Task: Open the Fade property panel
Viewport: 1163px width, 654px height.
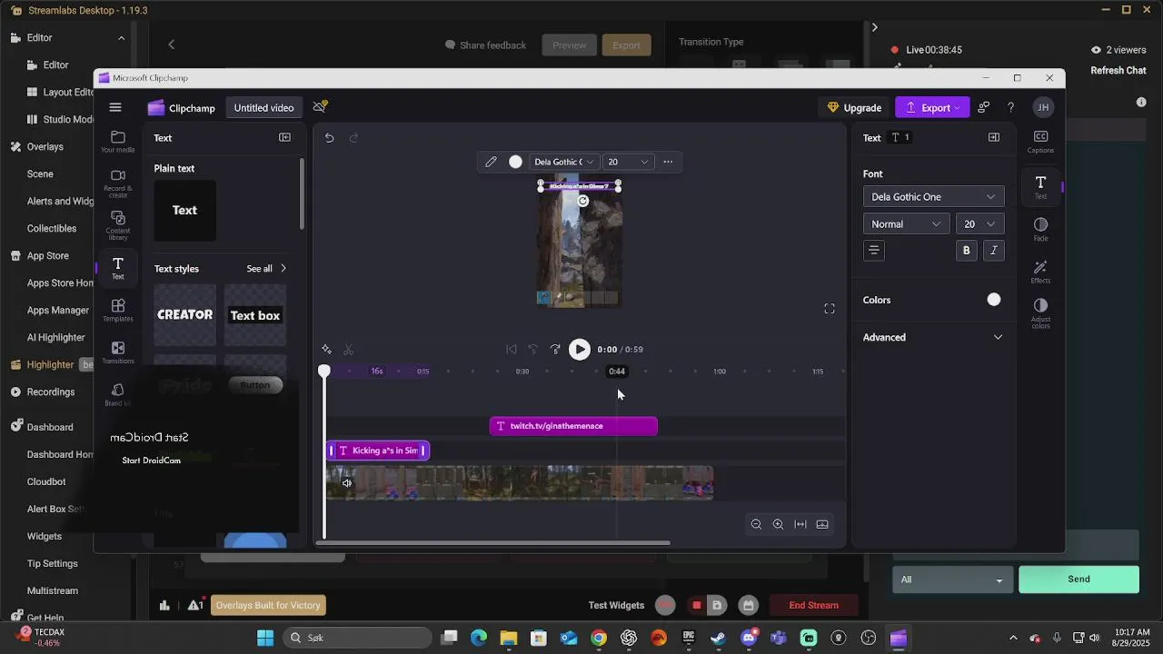Action: tap(1040, 229)
